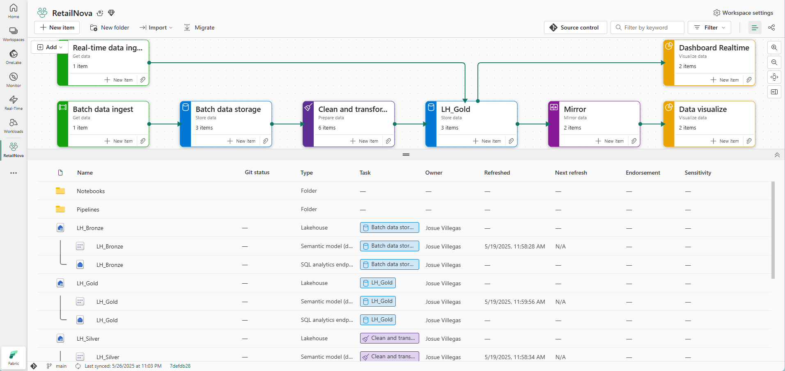Select the Data visualize task card

(x=709, y=124)
